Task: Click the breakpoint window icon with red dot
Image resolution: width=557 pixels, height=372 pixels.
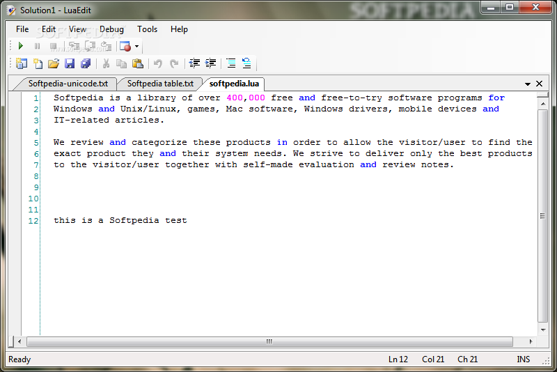Action: pyautogui.click(x=125, y=46)
